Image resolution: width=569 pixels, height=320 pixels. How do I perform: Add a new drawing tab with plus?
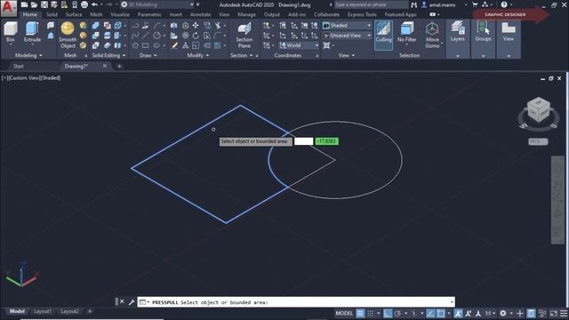[119, 66]
